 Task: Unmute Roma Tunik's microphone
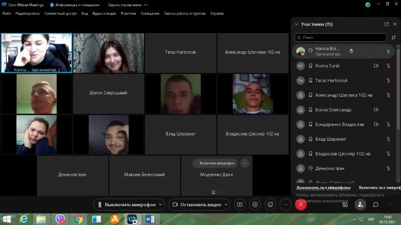click(x=388, y=66)
